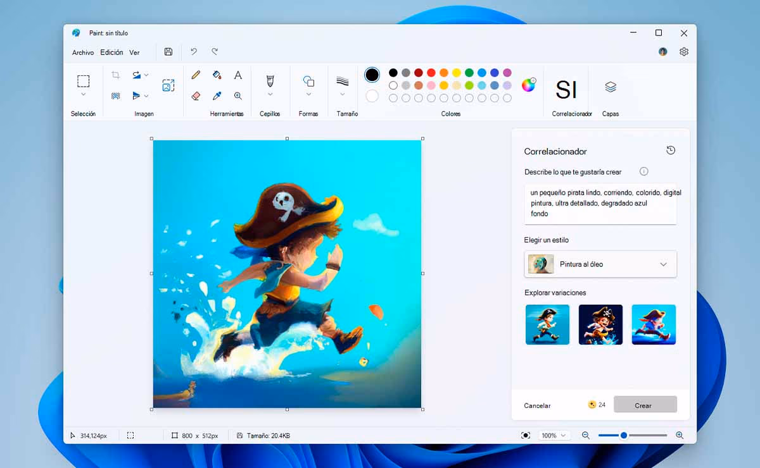Open the Ver menu
Image resolution: width=760 pixels, height=468 pixels.
[x=134, y=52]
